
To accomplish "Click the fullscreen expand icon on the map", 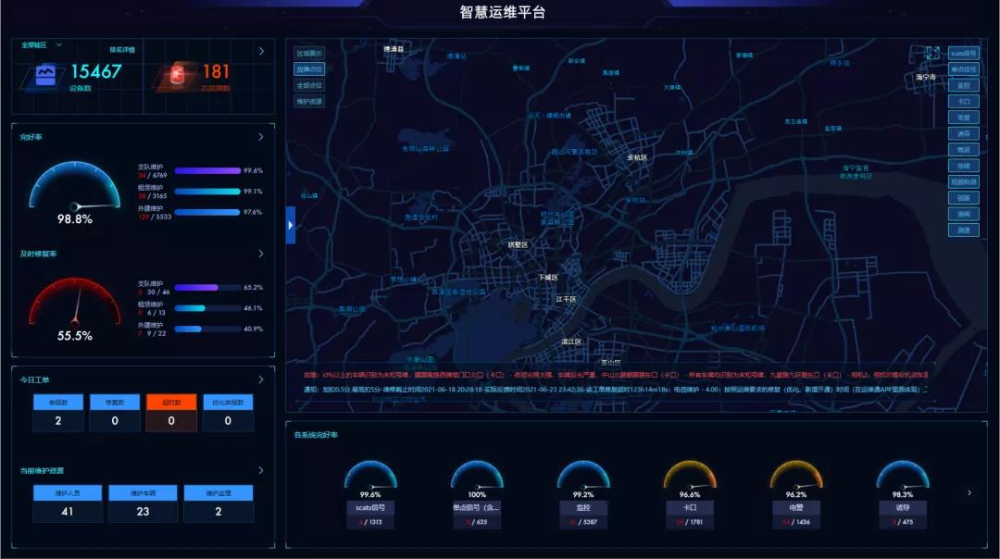I will pos(932,53).
